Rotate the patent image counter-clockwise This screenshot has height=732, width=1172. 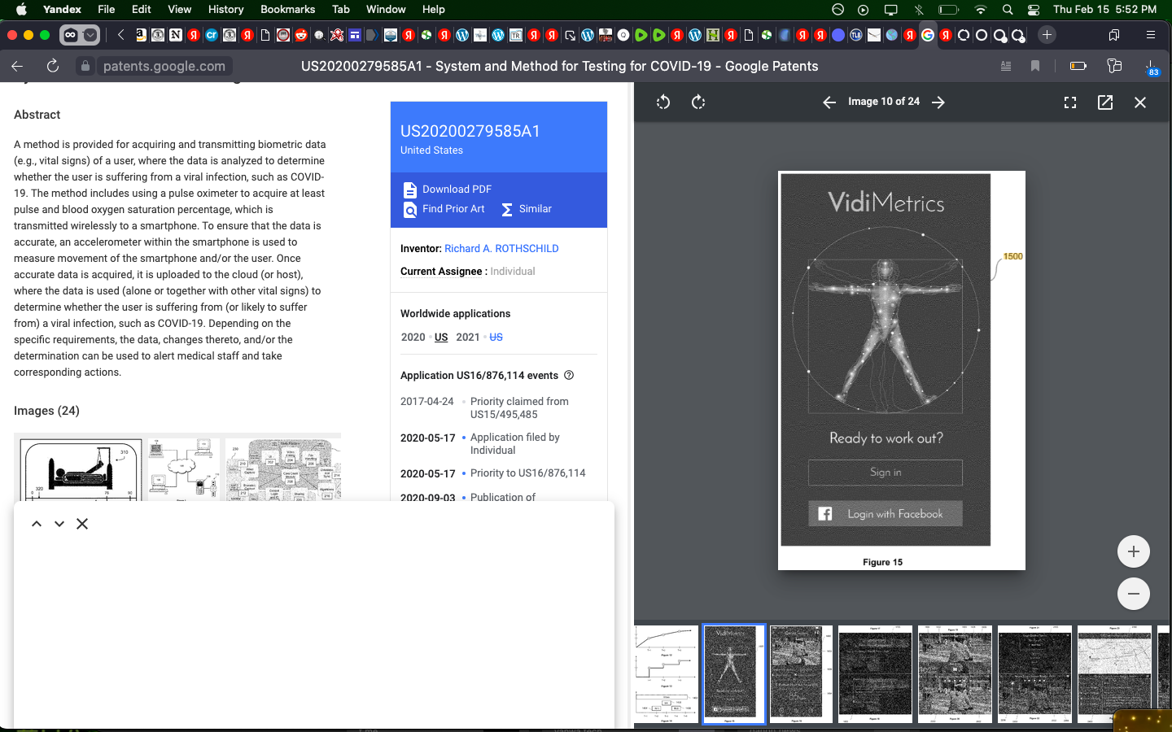pyautogui.click(x=663, y=102)
